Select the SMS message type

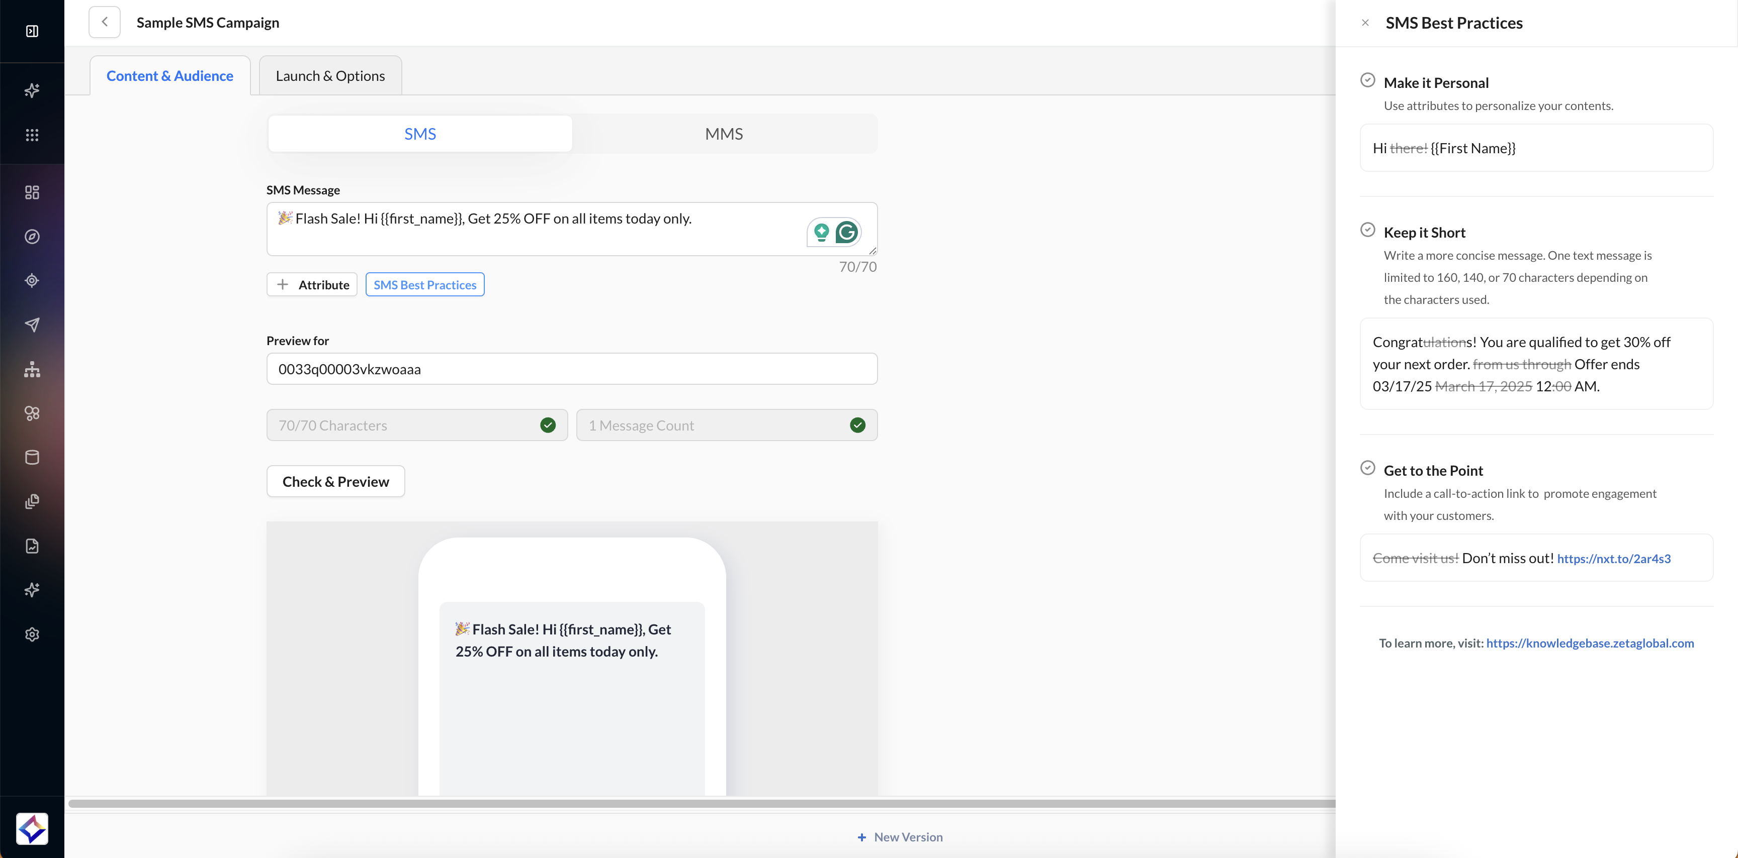(x=419, y=134)
